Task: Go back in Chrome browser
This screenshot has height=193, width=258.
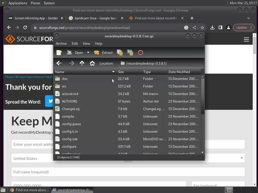Action: tap(9, 28)
